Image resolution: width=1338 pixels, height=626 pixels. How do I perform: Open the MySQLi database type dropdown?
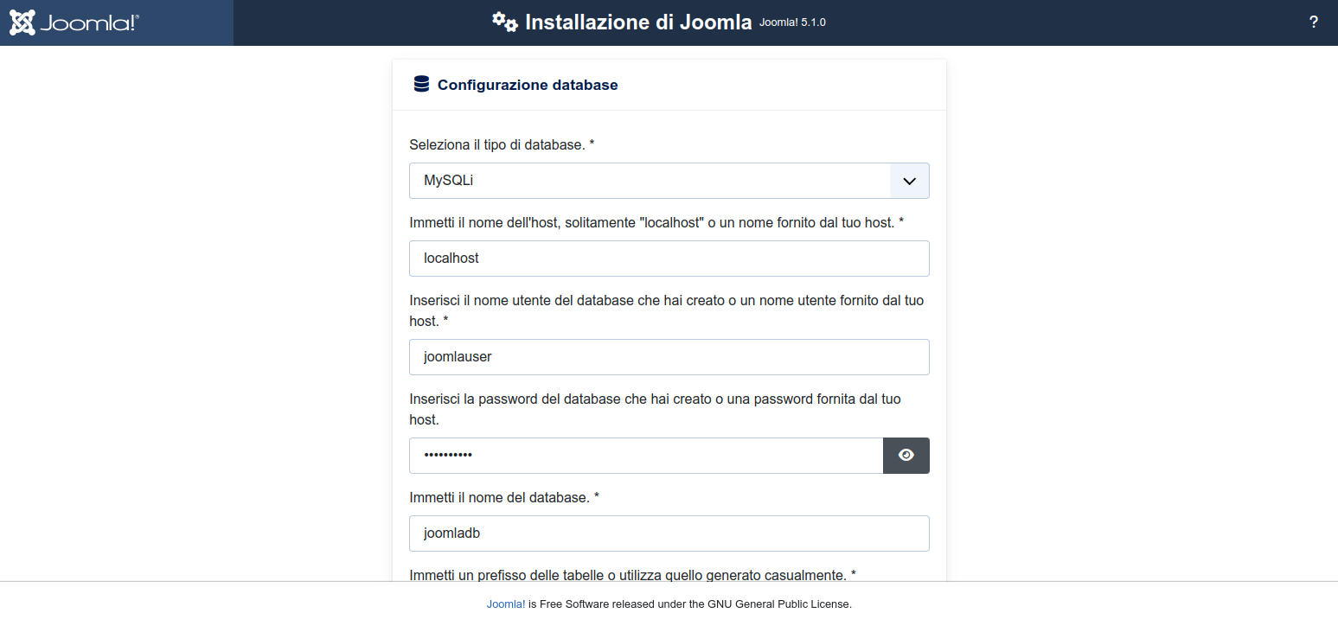pyautogui.click(x=669, y=181)
